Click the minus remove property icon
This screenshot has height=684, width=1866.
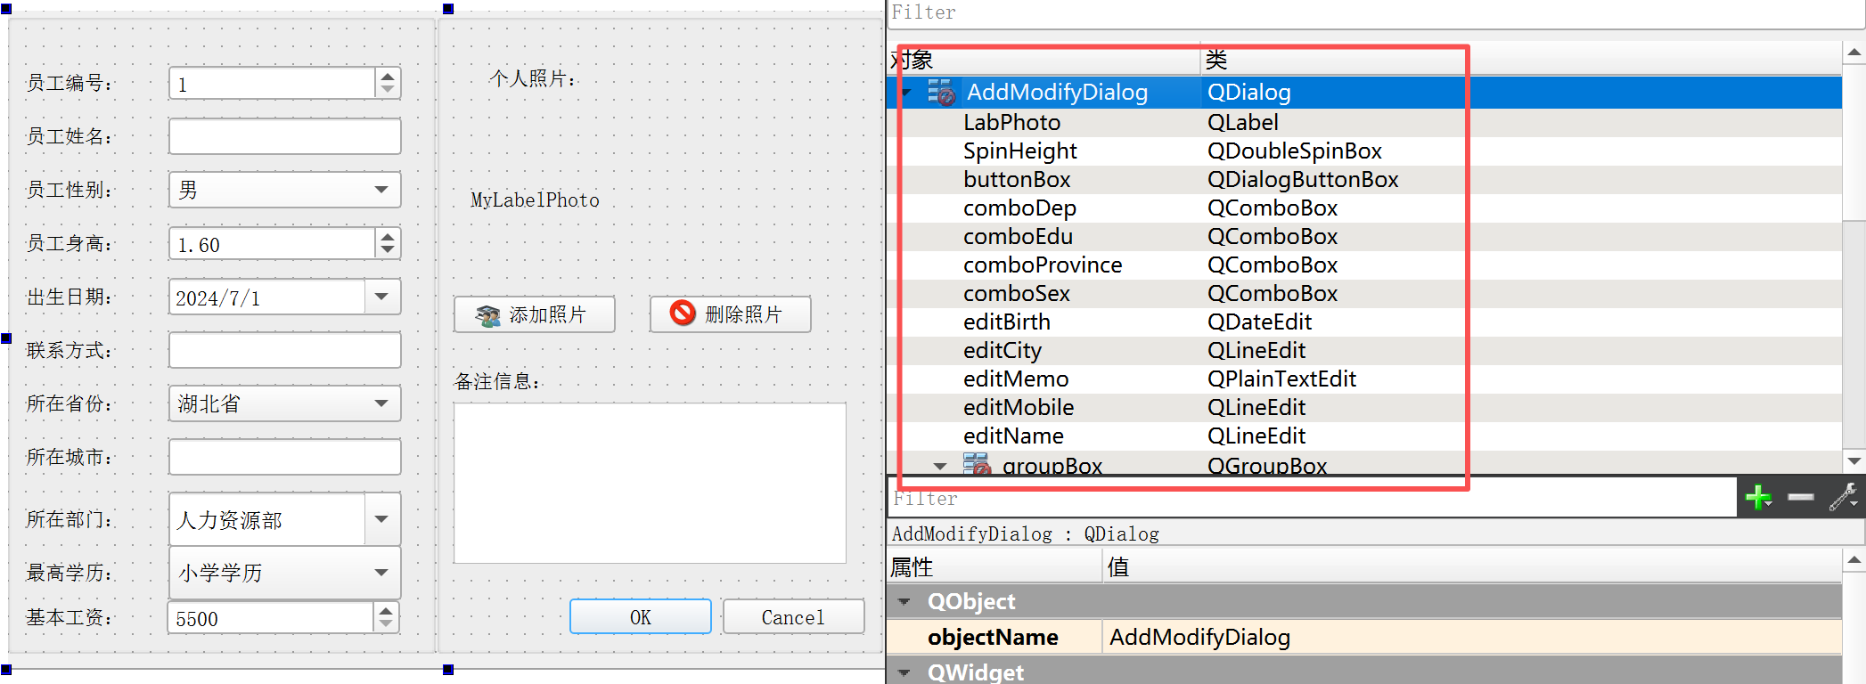pyautogui.click(x=1801, y=497)
